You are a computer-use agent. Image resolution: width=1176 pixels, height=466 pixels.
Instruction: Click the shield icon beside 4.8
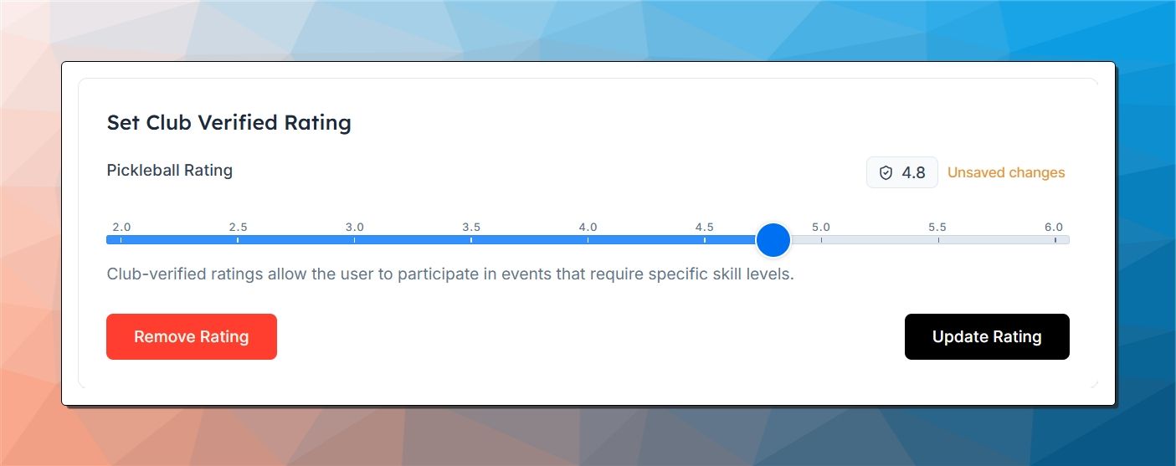click(x=886, y=173)
